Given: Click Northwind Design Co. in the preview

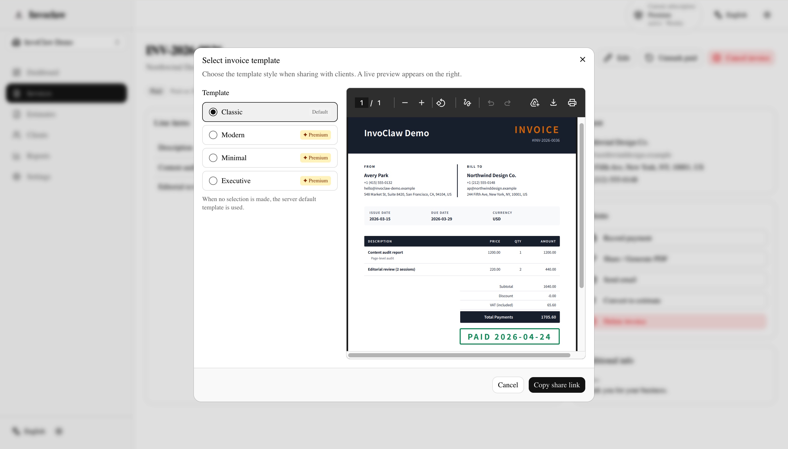Looking at the screenshot, I should [x=491, y=175].
